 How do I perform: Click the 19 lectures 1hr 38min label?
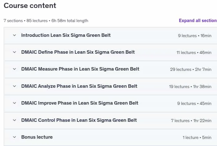coord(190,86)
